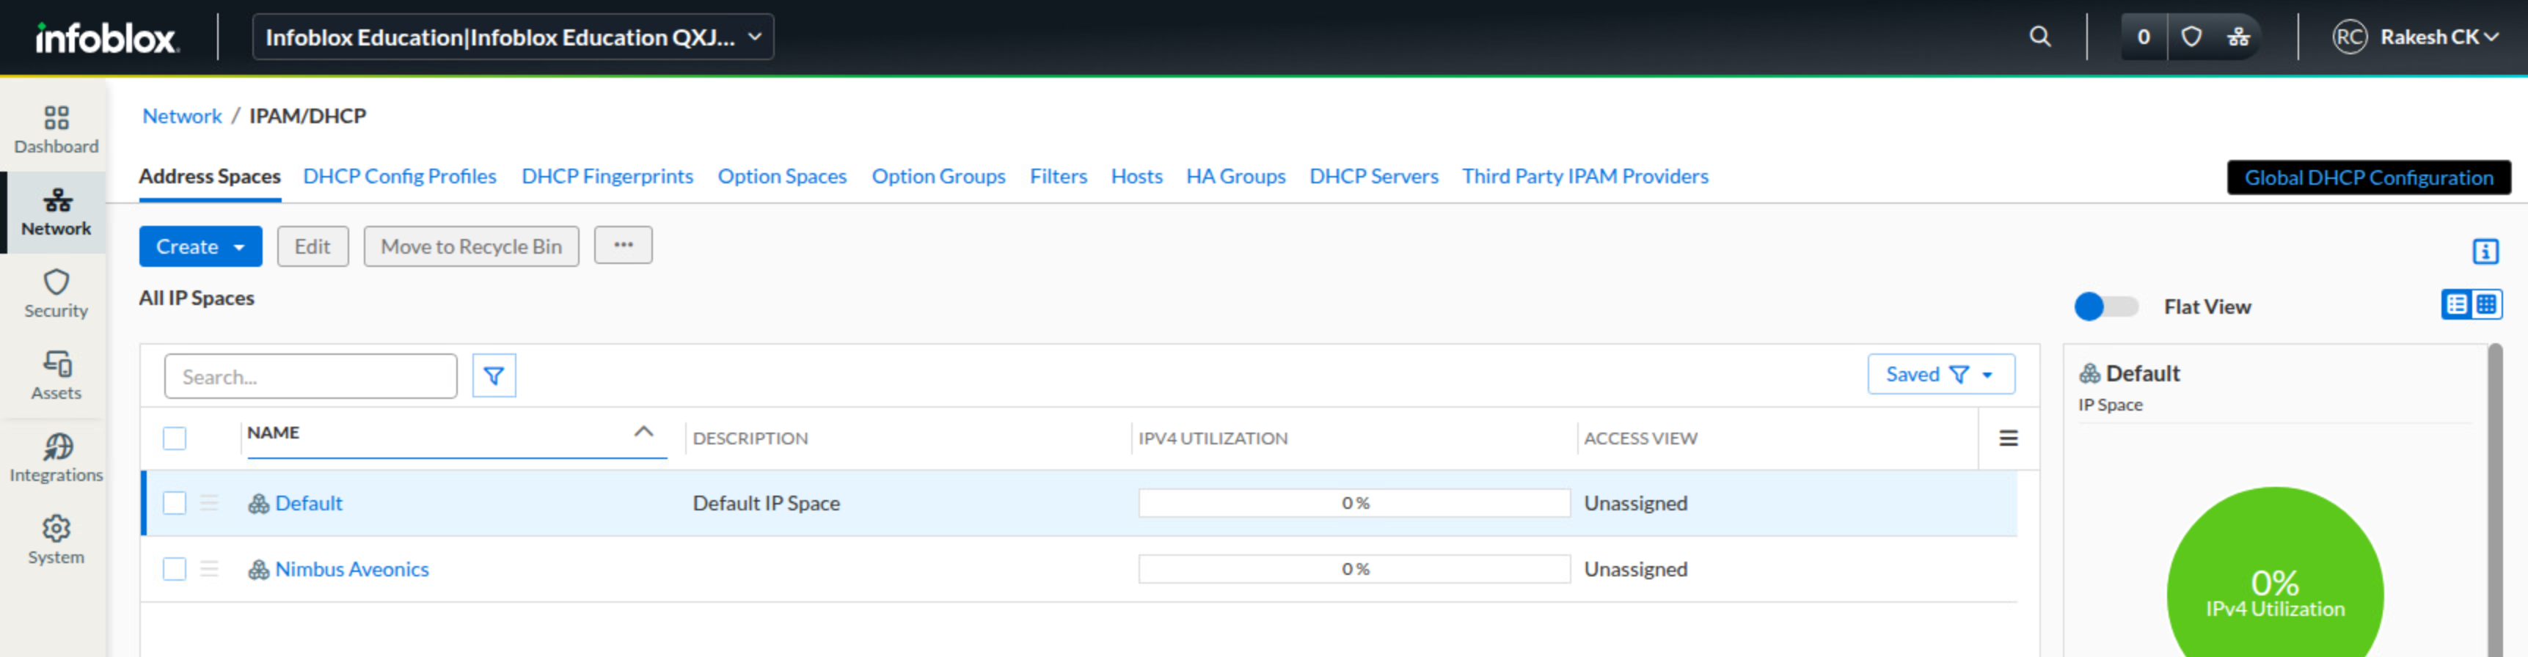This screenshot has height=657, width=2528.
Task: Switch to Option Groups tab
Action: [938, 177]
